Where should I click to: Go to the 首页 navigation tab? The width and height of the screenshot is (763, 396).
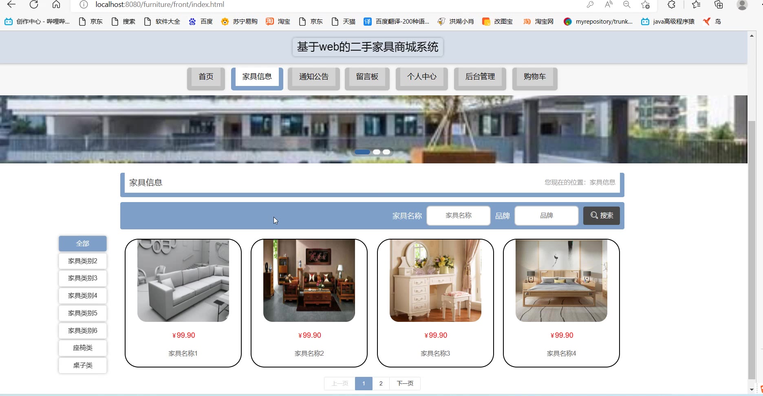click(206, 78)
